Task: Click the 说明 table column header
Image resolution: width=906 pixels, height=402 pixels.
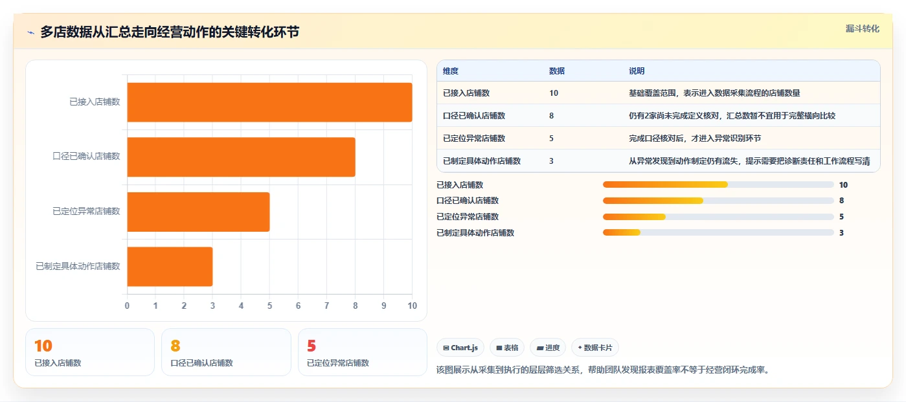Action: tap(637, 71)
